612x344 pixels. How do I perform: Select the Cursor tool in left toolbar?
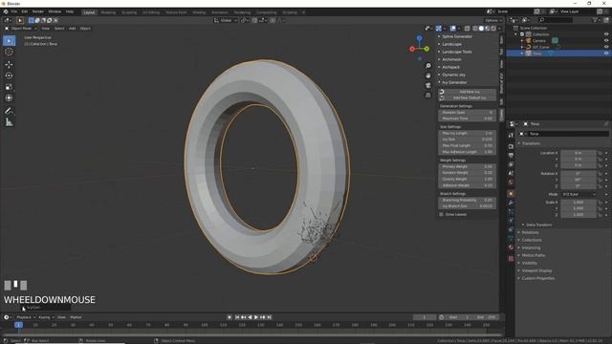click(9, 52)
